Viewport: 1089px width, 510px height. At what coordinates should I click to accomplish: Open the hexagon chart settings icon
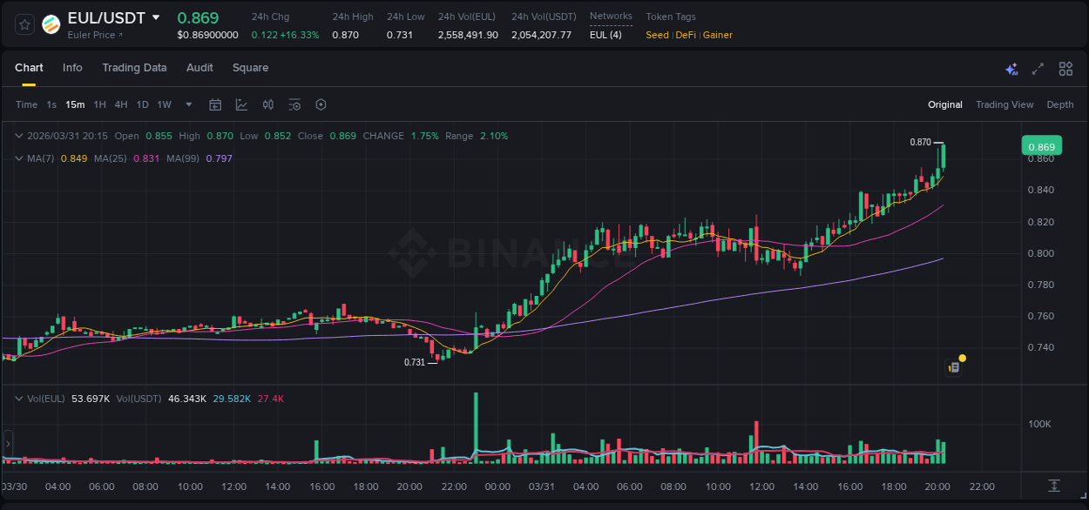[321, 104]
